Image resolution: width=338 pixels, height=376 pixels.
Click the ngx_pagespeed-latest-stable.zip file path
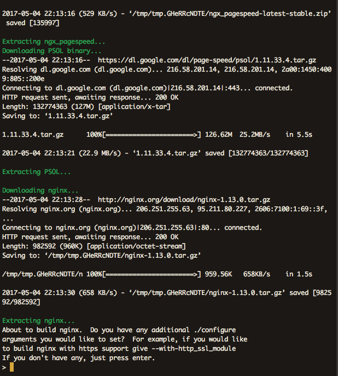[x=230, y=14]
